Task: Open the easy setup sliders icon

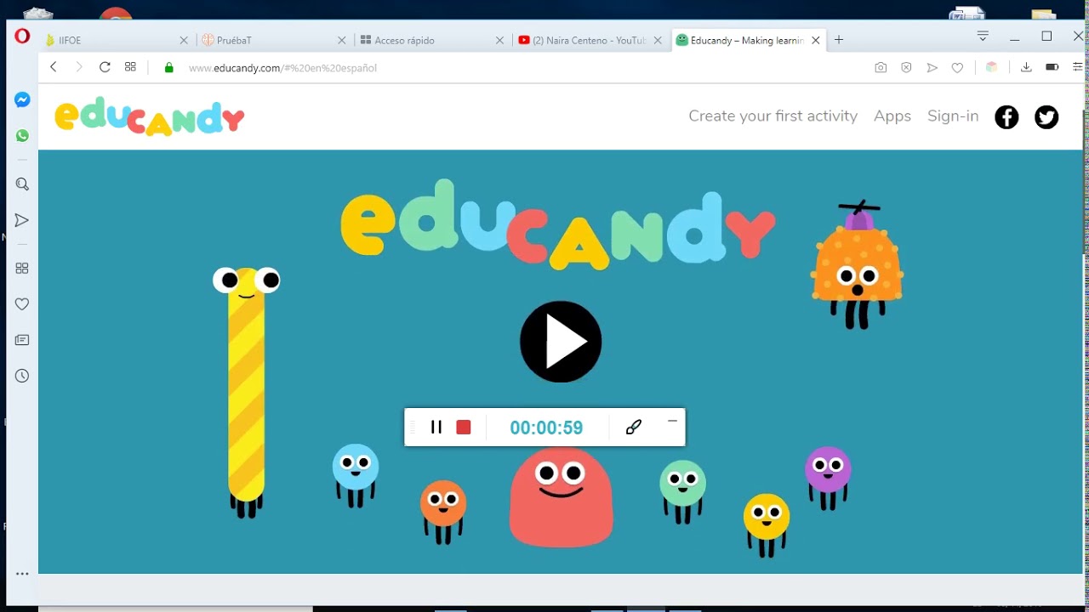Action: pyautogui.click(x=1079, y=67)
